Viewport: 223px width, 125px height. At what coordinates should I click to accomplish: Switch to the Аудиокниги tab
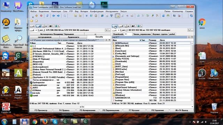click(x=73, y=37)
